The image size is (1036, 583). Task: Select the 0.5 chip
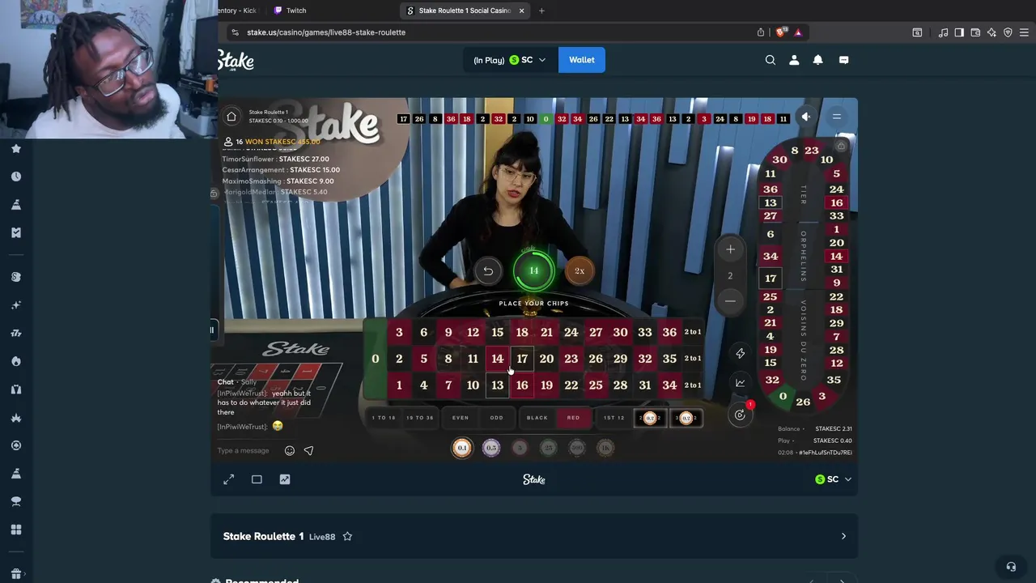point(491,448)
